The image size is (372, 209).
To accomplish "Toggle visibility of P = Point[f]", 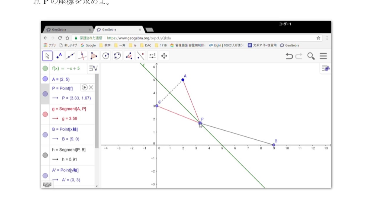I will (45, 94).
